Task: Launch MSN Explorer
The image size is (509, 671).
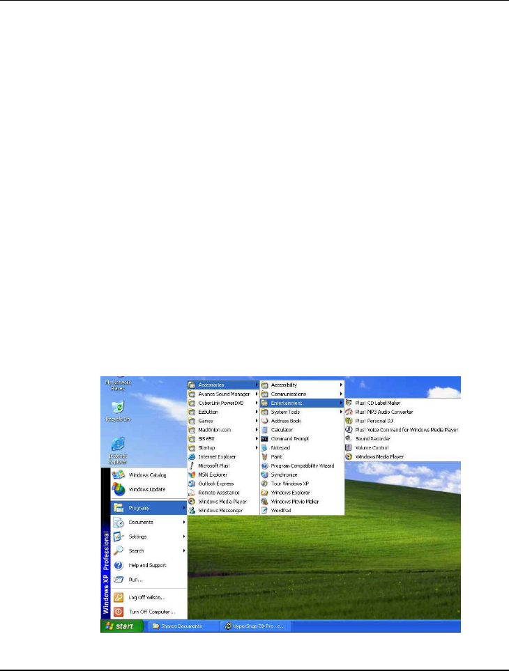Action: pos(223,475)
